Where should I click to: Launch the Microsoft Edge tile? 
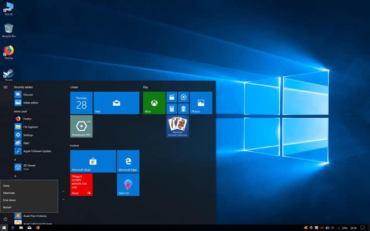[128, 161]
